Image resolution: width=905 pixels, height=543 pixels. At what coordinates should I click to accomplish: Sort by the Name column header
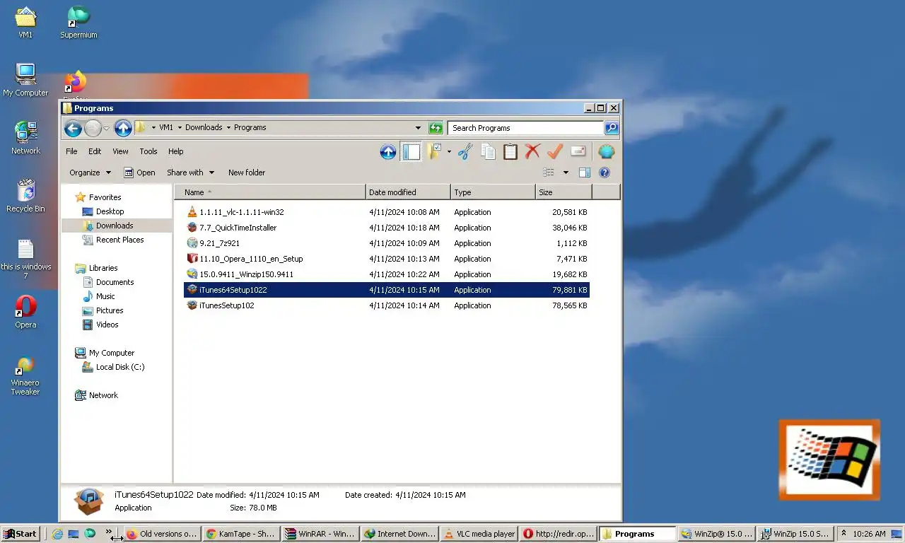click(270, 192)
